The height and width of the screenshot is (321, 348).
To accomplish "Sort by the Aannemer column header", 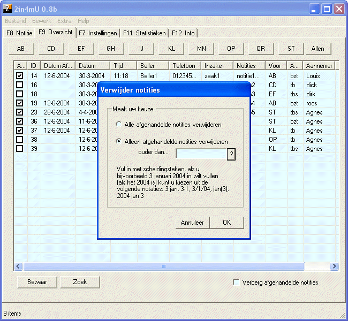I will click(x=319, y=66).
